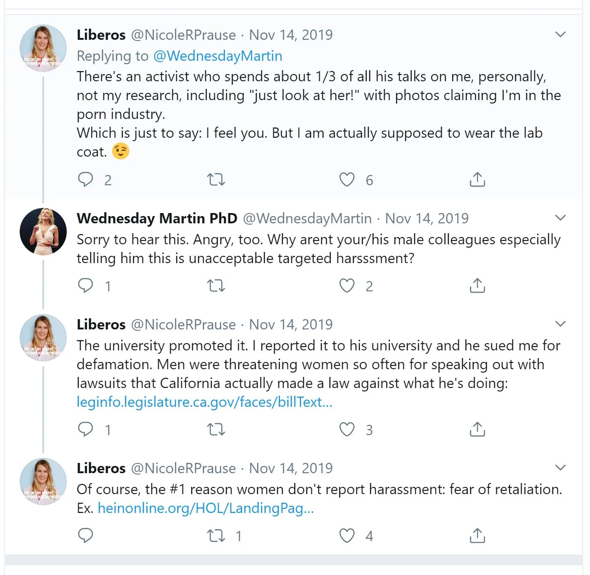The width and height of the screenshot is (590, 575).
Task: Click the Liberos avatar on the first tweet
Action: pos(43,48)
